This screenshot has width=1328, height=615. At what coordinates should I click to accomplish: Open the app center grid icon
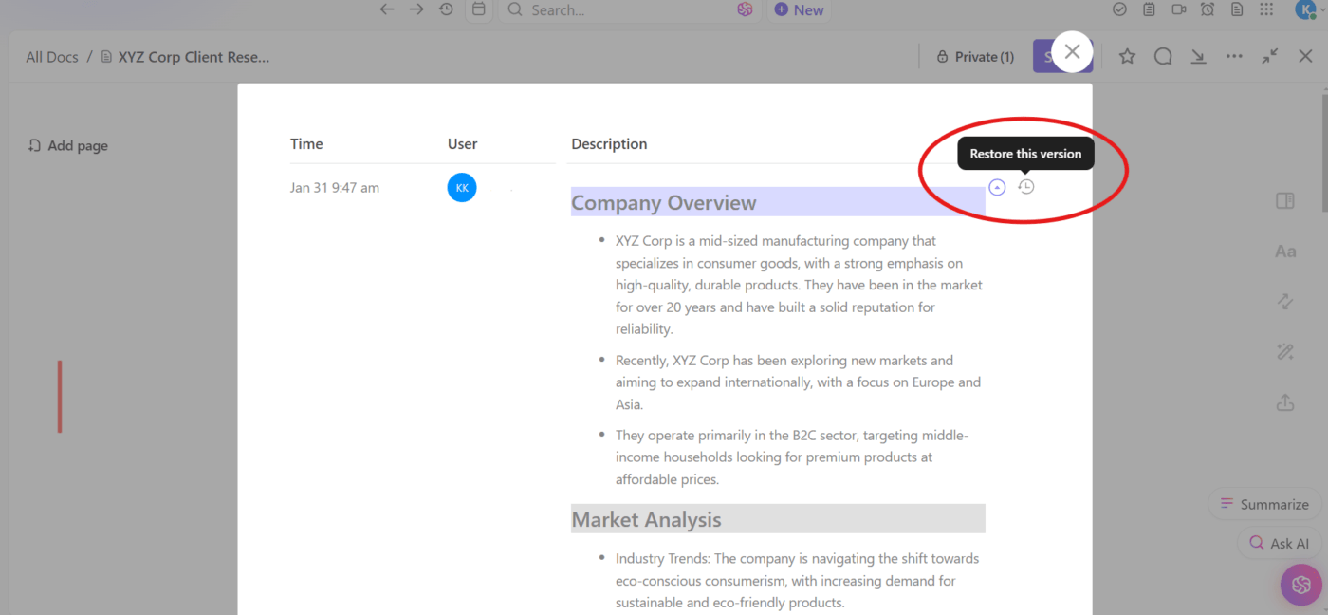(x=1266, y=9)
